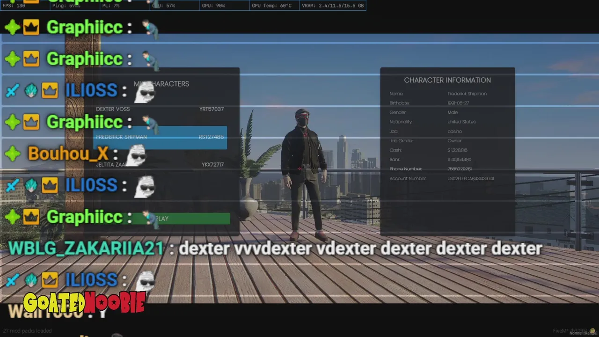
Task: Click the name value Frederick Shipman
Action: (x=467, y=94)
